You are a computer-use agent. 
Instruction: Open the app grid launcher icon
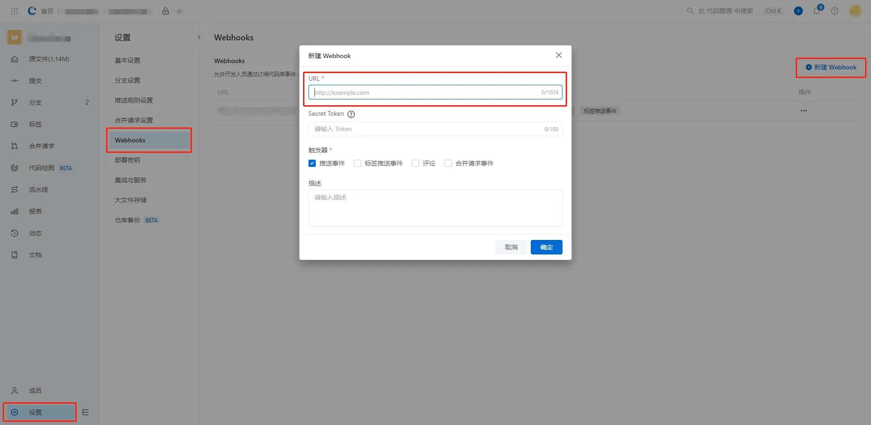(15, 11)
